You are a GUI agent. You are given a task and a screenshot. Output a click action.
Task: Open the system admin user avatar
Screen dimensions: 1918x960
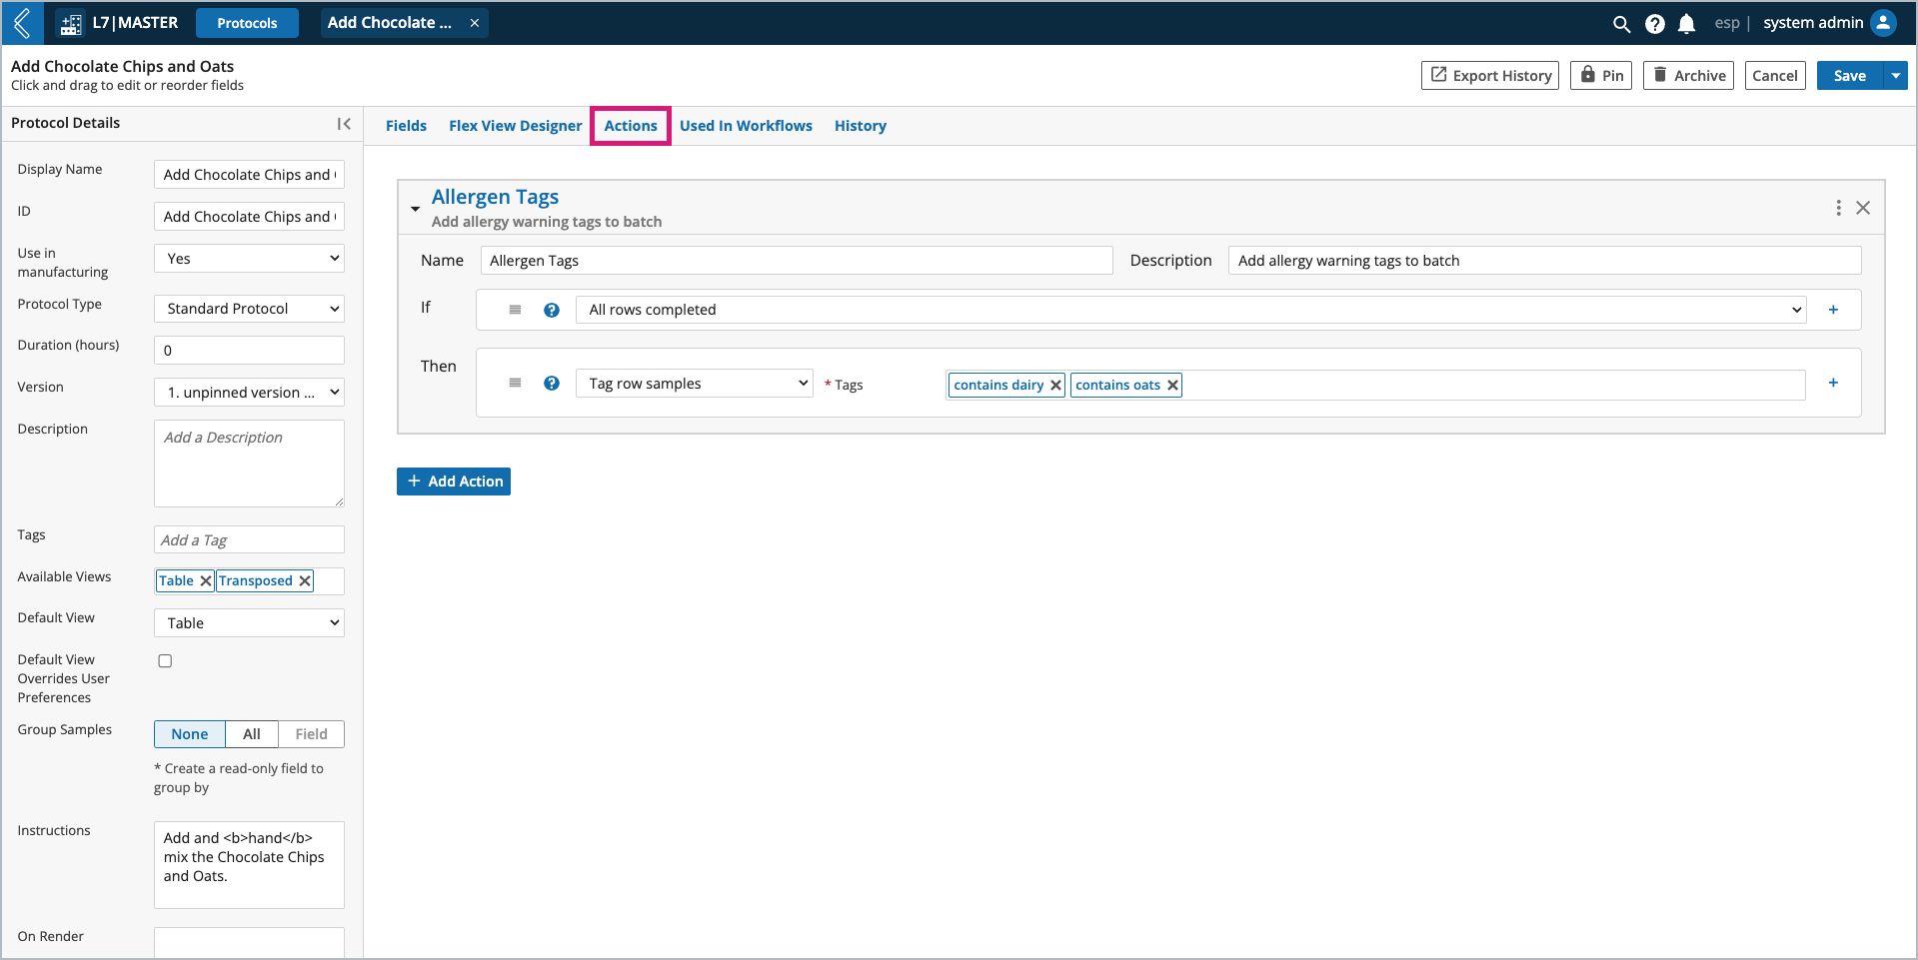[x=1883, y=22]
